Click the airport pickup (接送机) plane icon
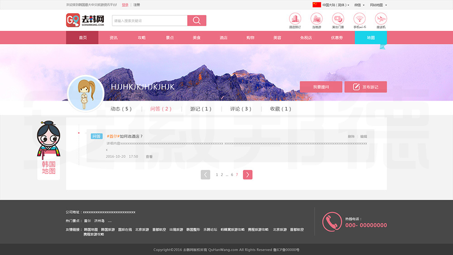 coord(381,19)
